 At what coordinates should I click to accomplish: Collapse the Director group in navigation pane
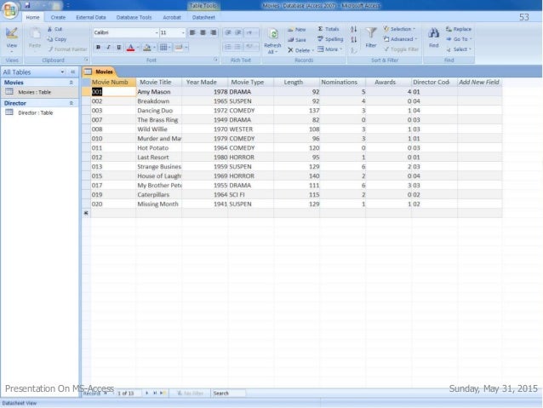coord(71,103)
